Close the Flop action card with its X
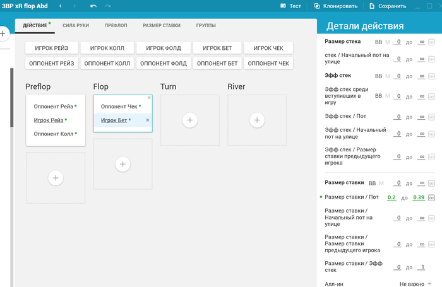 point(150,97)
